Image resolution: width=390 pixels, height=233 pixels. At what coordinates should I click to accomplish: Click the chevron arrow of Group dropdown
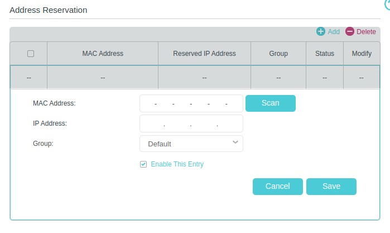(x=235, y=143)
